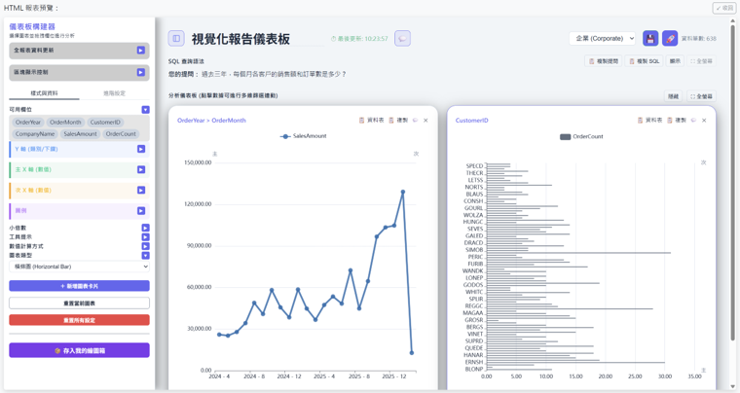Expand 次 X 軸 (數值) section arrow

[x=140, y=190]
